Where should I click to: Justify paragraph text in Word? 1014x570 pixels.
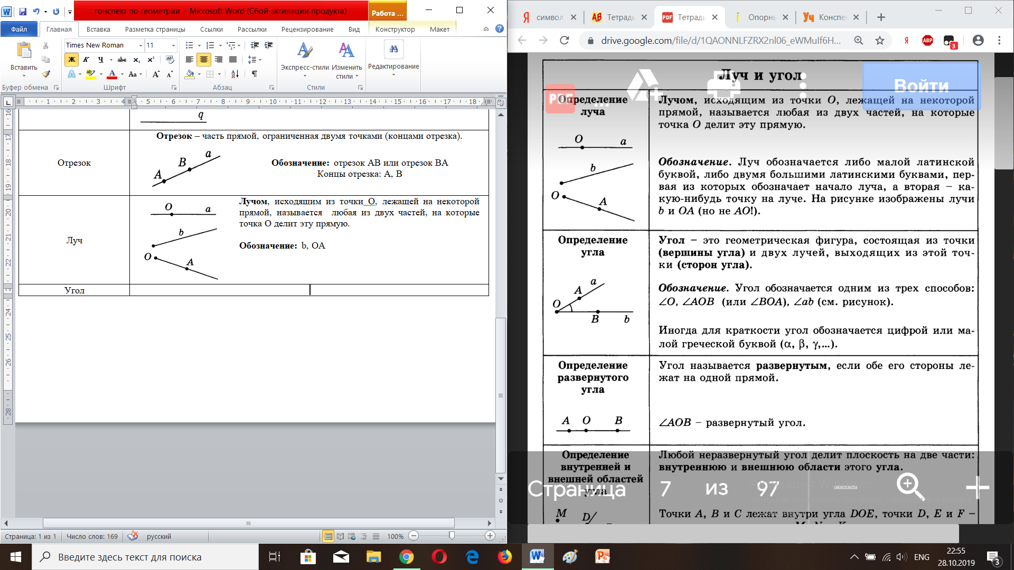(x=233, y=60)
